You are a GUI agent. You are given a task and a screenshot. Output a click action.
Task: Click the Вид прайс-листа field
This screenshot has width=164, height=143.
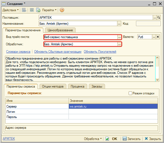click(x=81, y=37)
